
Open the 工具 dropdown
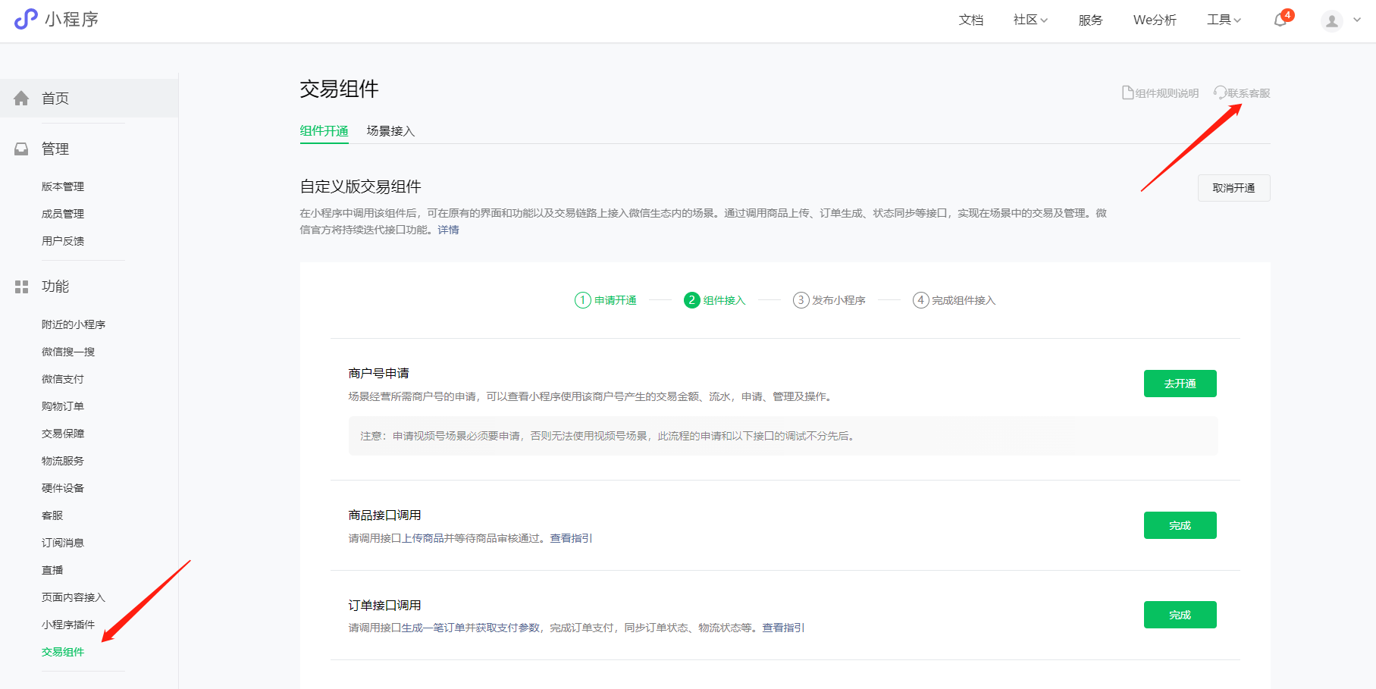pyautogui.click(x=1223, y=20)
